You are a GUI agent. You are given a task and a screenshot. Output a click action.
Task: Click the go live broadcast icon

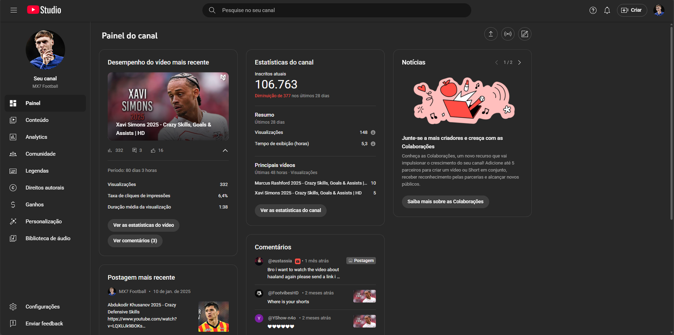[508, 34]
